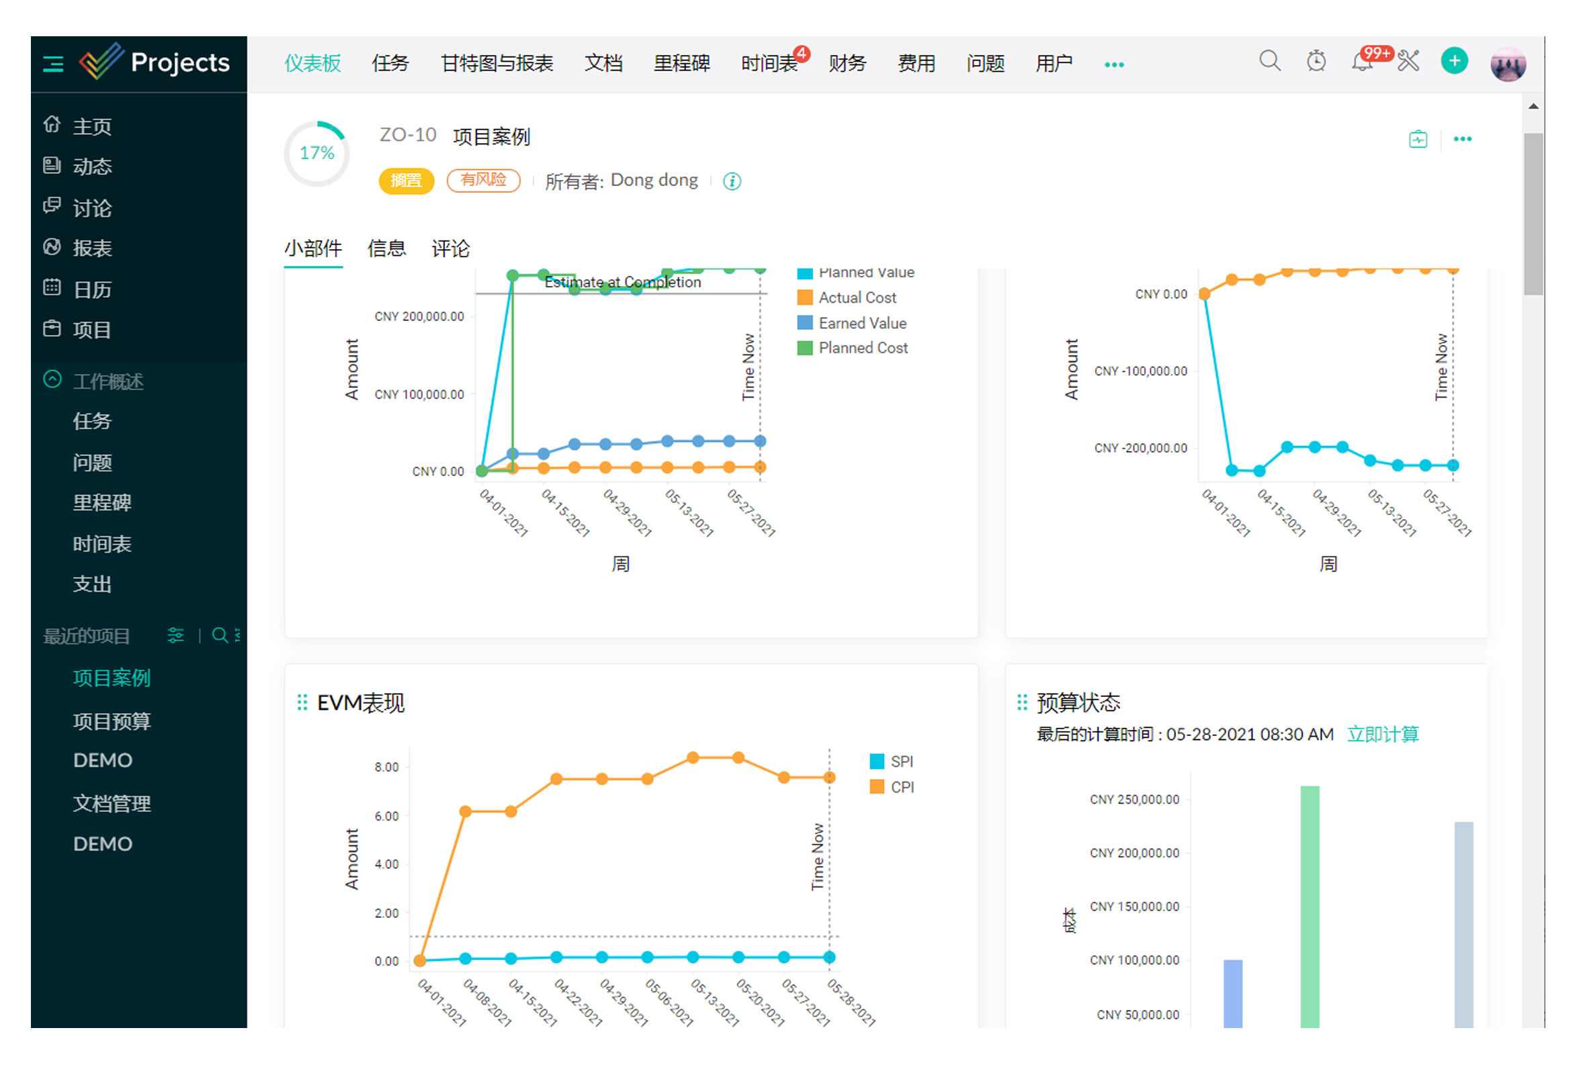Screen dimensions: 1579x1067
Task: Switch to the 信息 tab
Action: (x=386, y=248)
